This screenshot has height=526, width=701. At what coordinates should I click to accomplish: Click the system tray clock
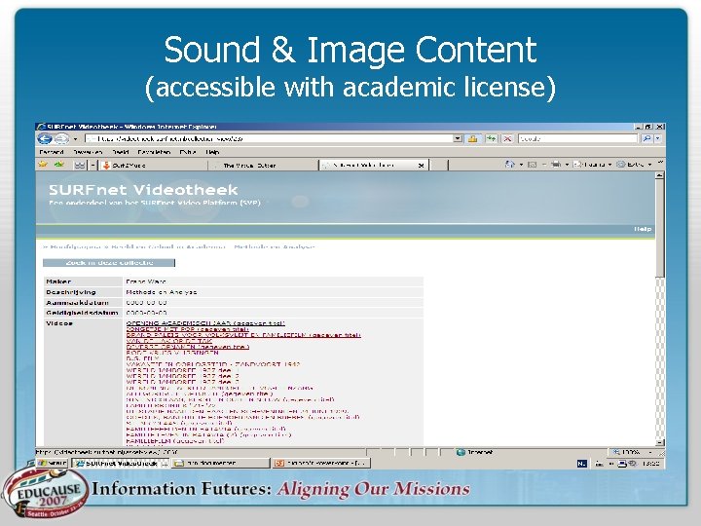pos(650,464)
